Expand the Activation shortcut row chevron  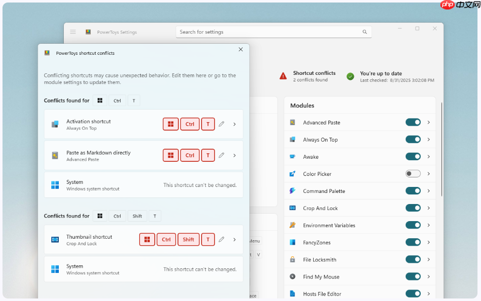click(234, 124)
